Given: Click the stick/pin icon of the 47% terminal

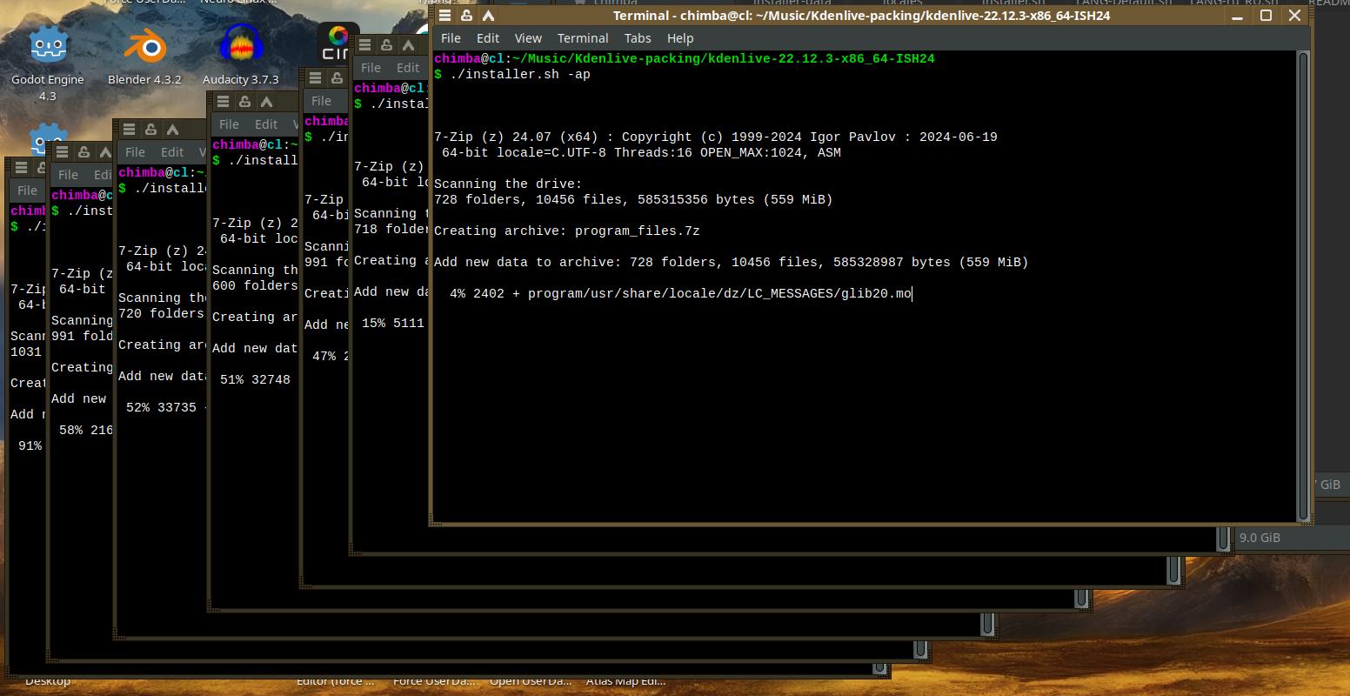Looking at the screenshot, I should [x=337, y=78].
